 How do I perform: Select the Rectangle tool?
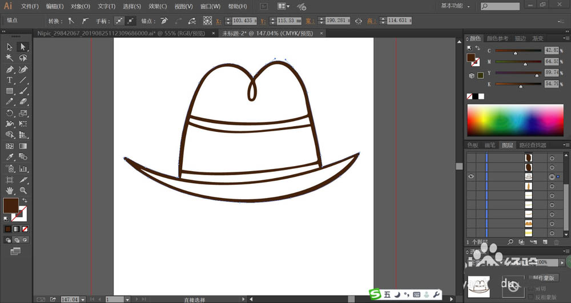click(x=10, y=91)
